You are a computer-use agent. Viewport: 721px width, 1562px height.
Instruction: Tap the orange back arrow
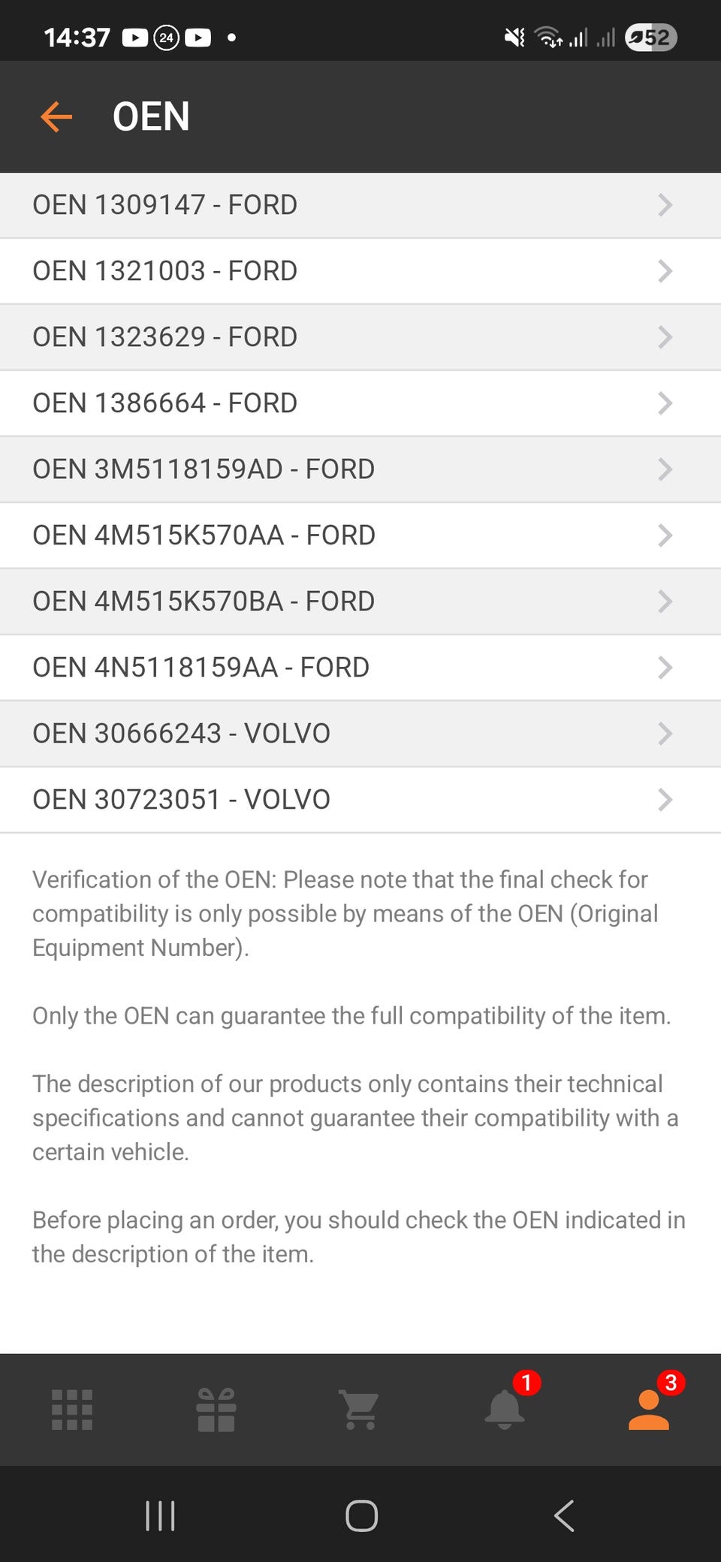click(x=56, y=117)
